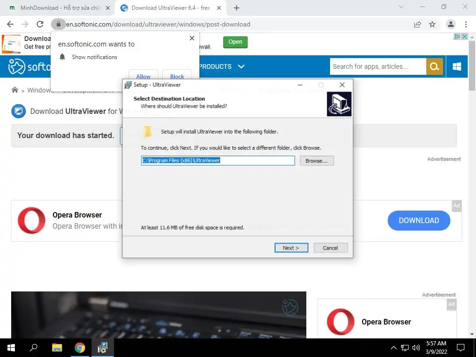Click the volume speaker tray icon

(416, 348)
